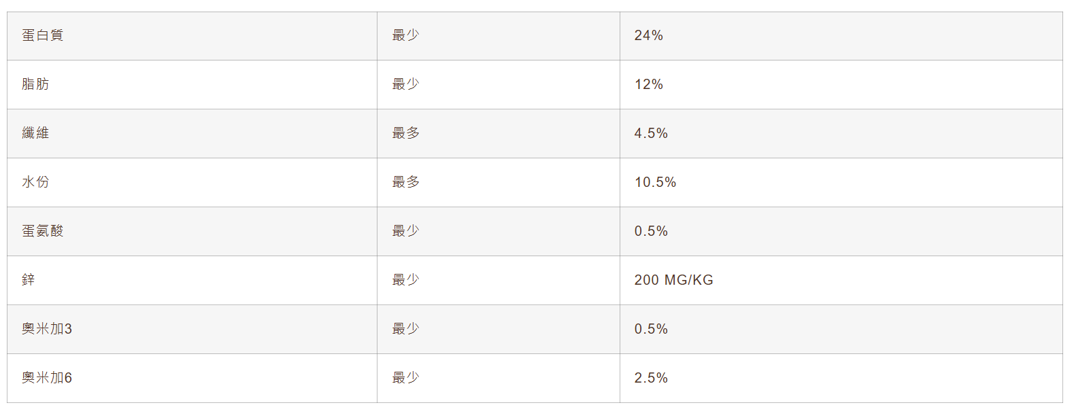The height and width of the screenshot is (420, 1074).
Task: Select the 10.5% moisture value
Action: [x=655, y=182]
